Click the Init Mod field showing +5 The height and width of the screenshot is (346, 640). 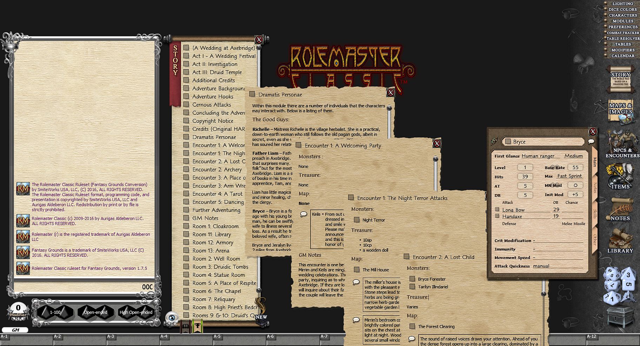(x=575, y=194)
